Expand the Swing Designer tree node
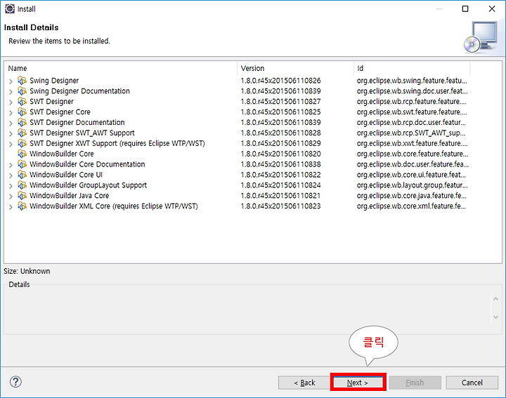506x398 pixels. point(11,81)
